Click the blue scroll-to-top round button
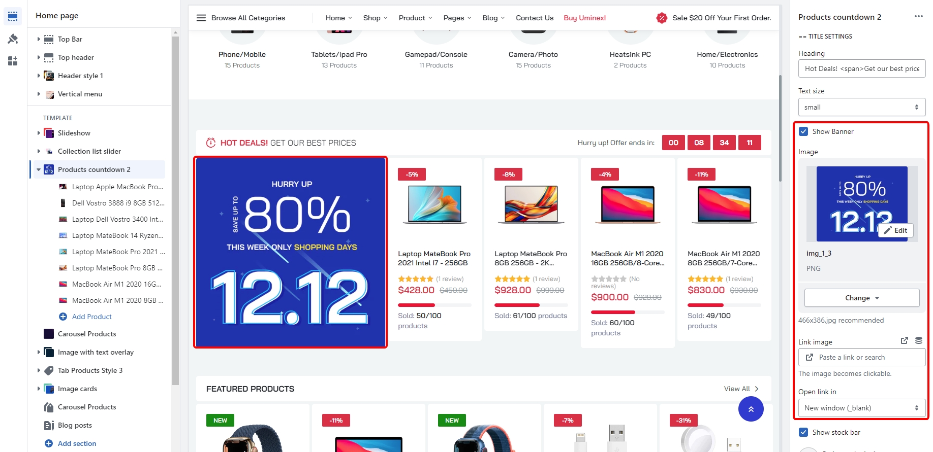The image size is (933, 452). tap(751, 409)
